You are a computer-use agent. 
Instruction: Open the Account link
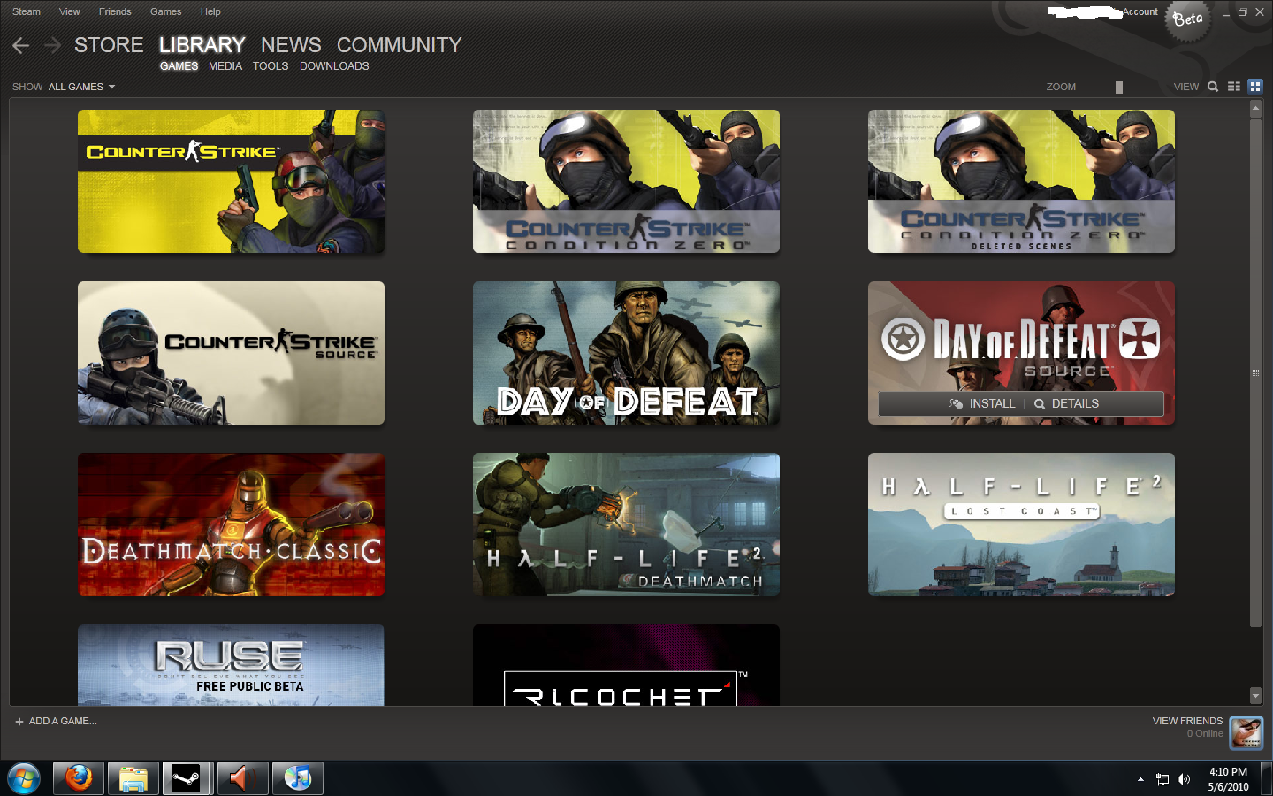click(1140, 11)
